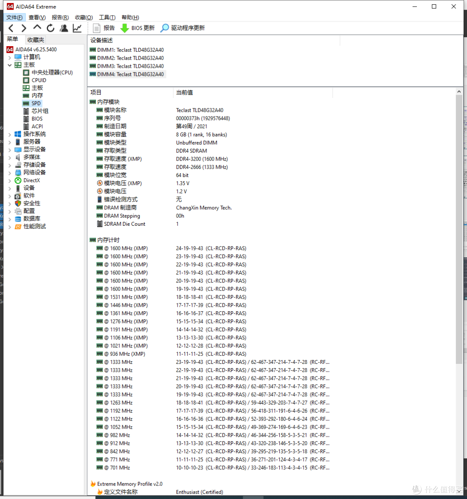Collapse the 主板 tree node

tap(10, 65)
